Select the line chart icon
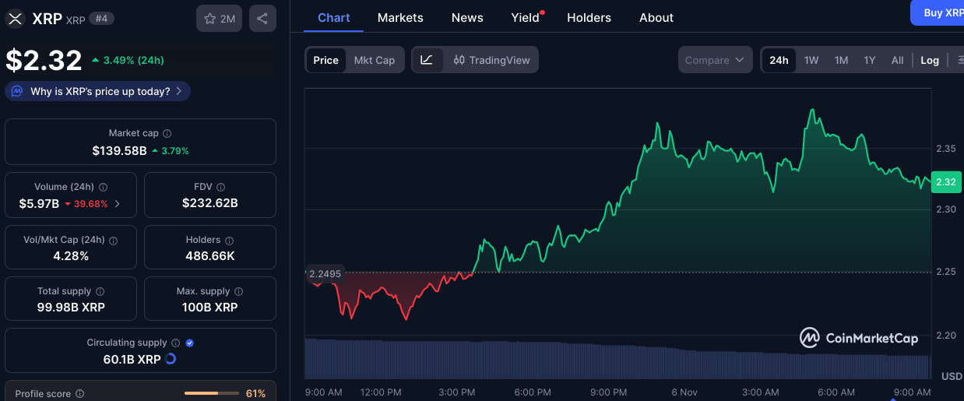This screenshot has height=401, width=964. (x=427, y=60)
